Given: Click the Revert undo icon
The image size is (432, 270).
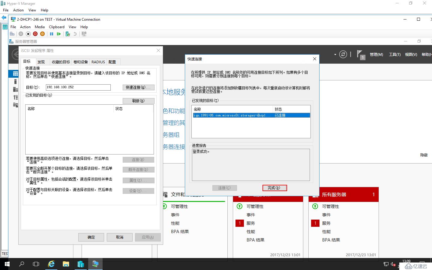Looking at the screenshot, I should (x=75, y=34).
